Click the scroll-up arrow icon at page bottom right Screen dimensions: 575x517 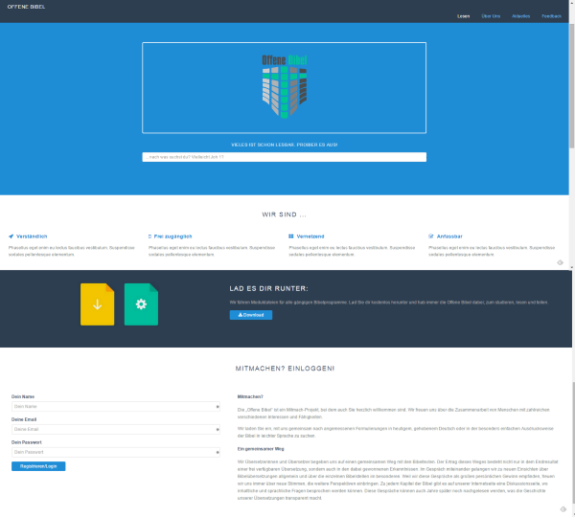(x=561, y=507)
